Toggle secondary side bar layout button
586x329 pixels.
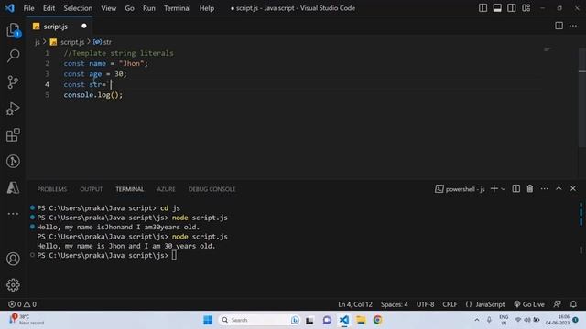coord(512,8)
